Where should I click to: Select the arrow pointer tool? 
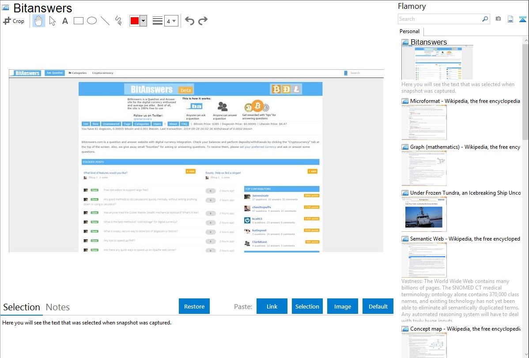pyautogui.click(x=52, y=21)
